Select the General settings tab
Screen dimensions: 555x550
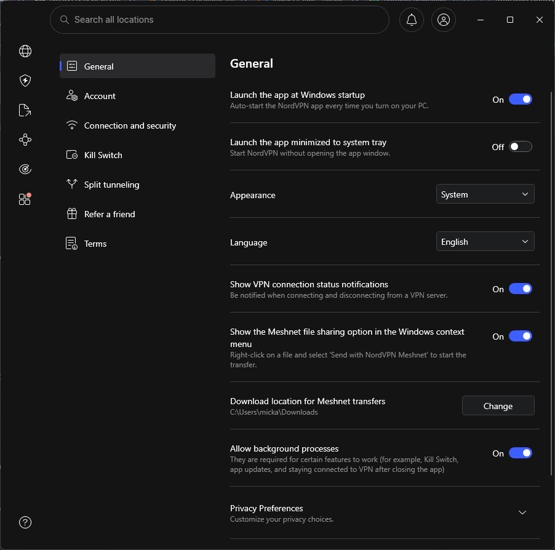click(137, 66)
